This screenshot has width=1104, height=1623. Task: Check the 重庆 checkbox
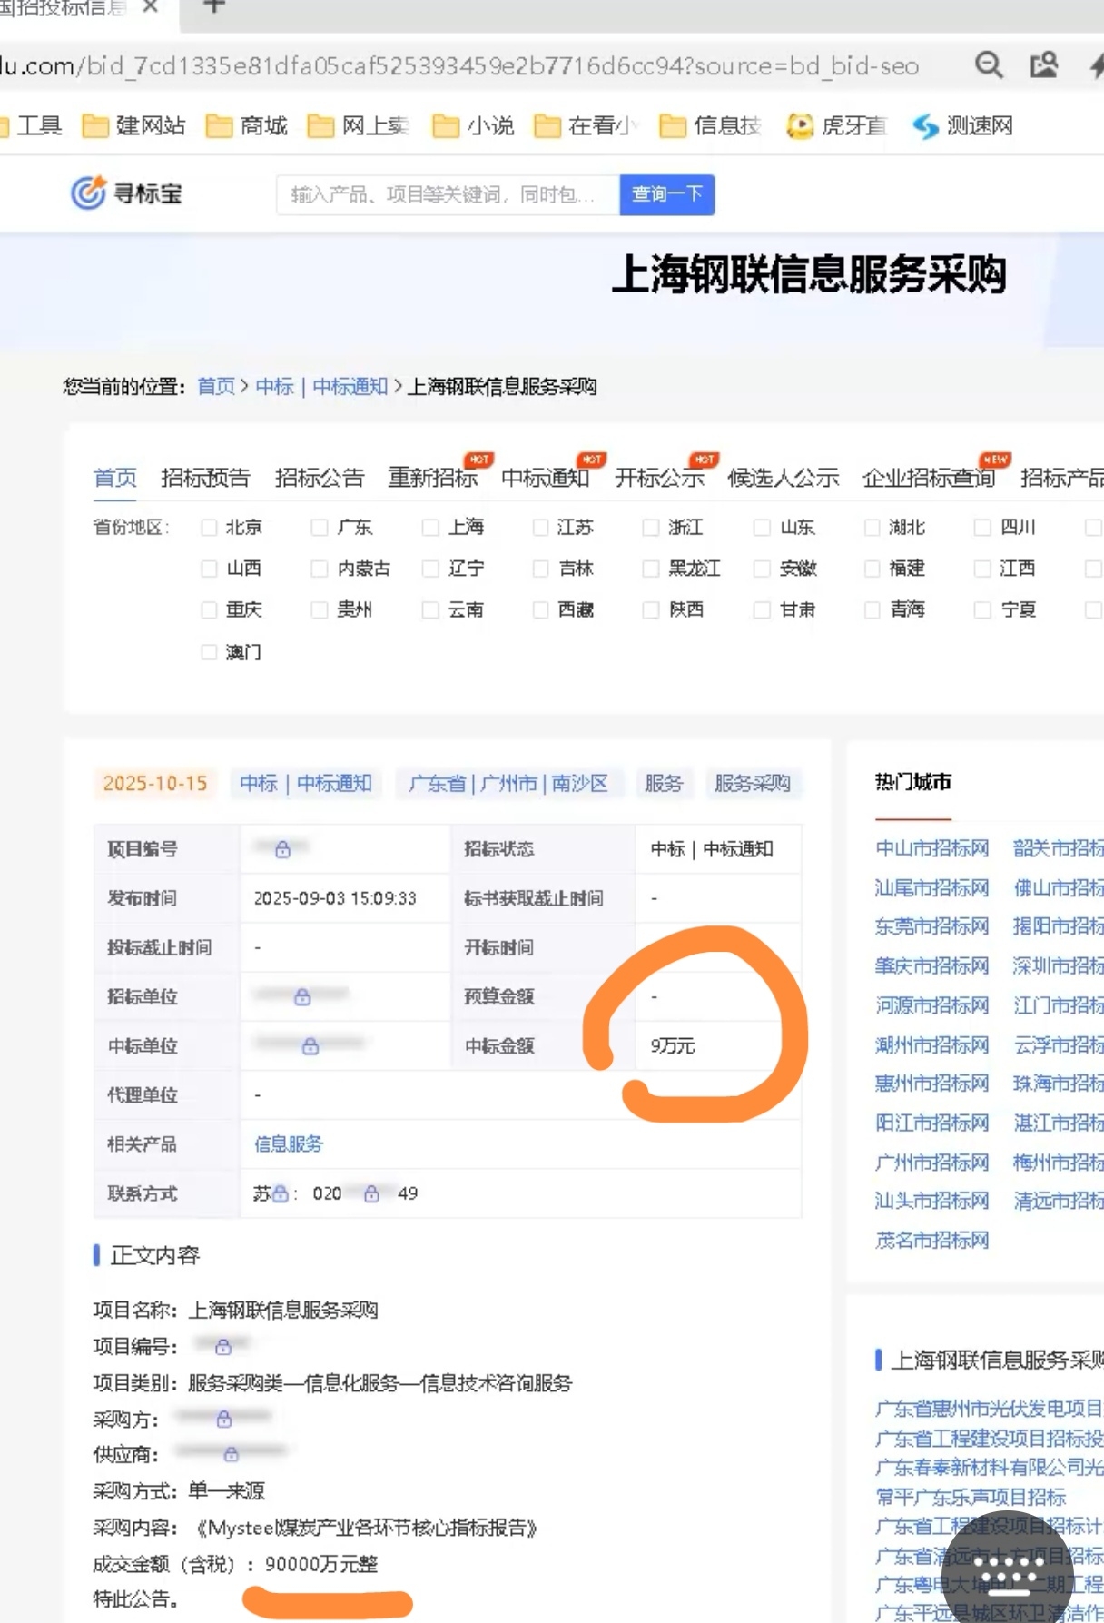pyautogui.click(x=210, y=609)
